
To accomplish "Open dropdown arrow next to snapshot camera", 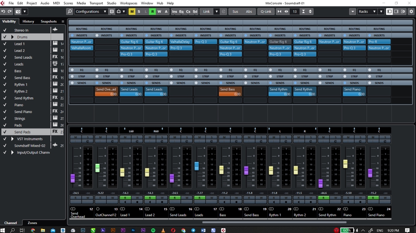I will tap(25, 11).
